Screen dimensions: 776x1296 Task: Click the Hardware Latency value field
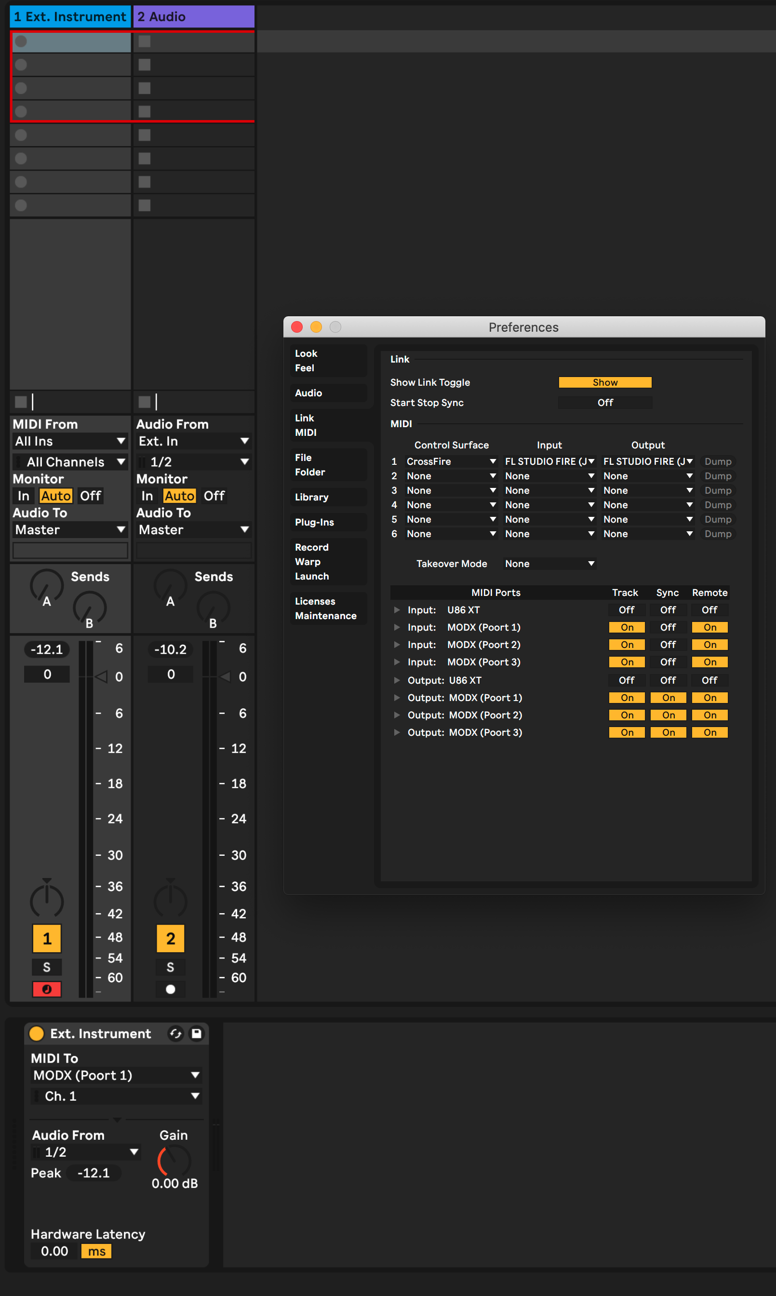pos(54,1252)
